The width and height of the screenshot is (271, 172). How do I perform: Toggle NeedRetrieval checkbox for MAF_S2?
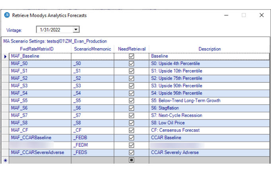132,78
